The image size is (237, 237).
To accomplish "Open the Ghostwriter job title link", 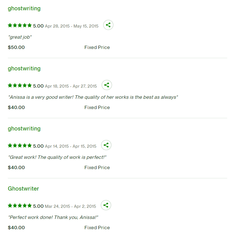I will point(23,189).
